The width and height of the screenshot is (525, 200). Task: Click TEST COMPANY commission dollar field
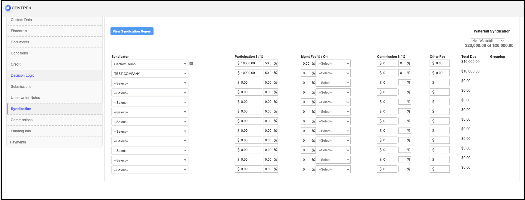click(387, 73)
